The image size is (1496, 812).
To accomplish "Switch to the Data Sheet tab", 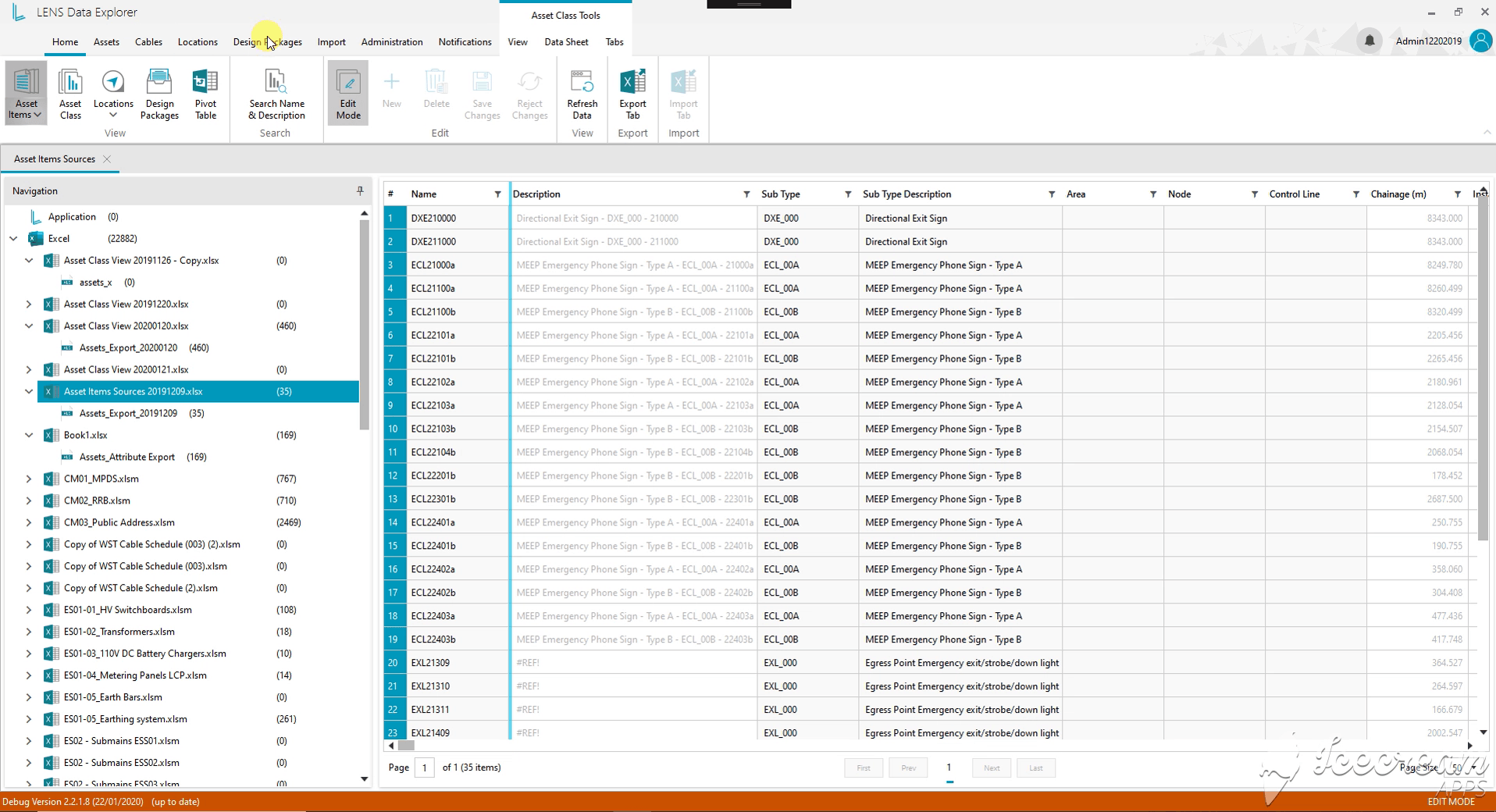I will click(566, 42).
